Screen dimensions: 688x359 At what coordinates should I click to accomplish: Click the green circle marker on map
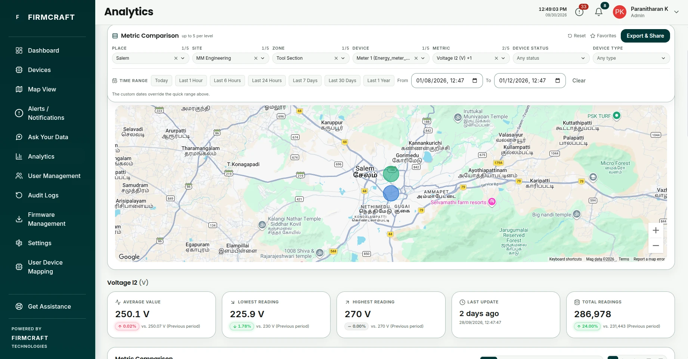[391, 174]
